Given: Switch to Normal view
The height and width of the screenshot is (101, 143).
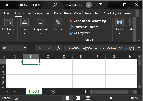Looking at the screenshot, I should [67, 98].
